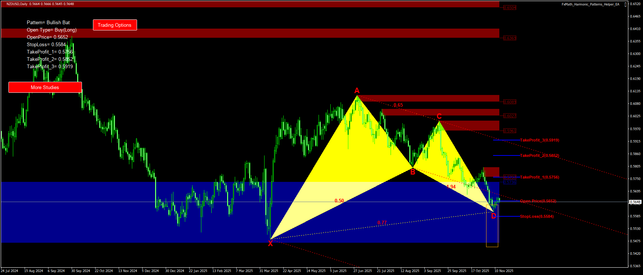The image size is (643, 275).
Task: Click the TakeProfit_1(0.5756) level label
Action: point(539,177)
